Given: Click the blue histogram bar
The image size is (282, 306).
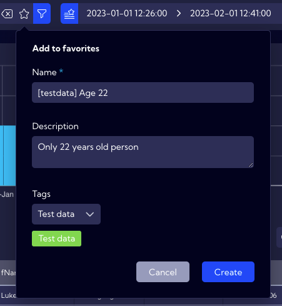Looking at the screenshot, I should point(8,156).
